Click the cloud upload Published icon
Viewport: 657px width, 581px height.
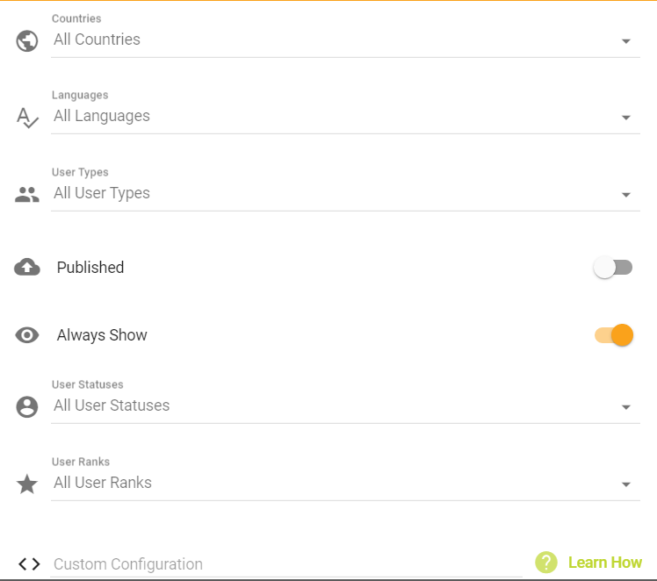coord(27,267)
